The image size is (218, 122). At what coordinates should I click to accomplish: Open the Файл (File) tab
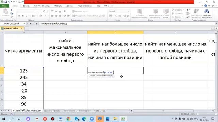pyautogui.click(x=4, y=6)
